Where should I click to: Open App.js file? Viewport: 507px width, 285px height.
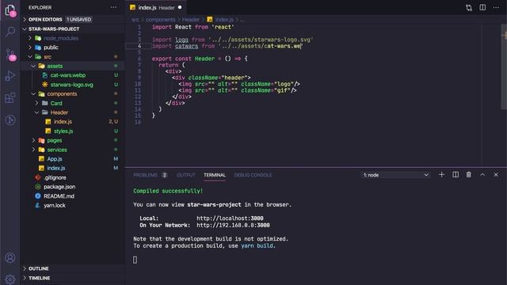click(55, 158)
